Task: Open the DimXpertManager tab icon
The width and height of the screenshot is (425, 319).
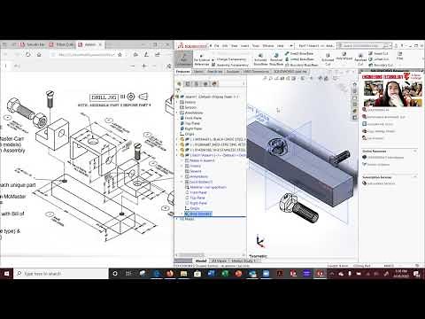Action: (x=205, y=83)
